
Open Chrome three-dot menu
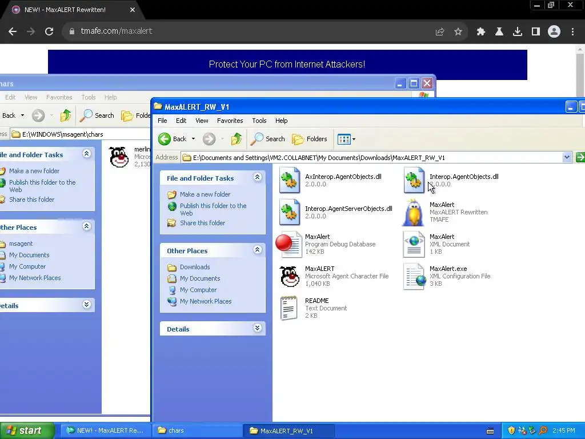572,32
